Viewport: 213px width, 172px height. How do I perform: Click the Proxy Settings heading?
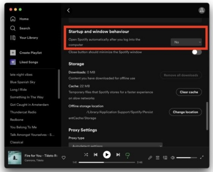tap(83, 130)
